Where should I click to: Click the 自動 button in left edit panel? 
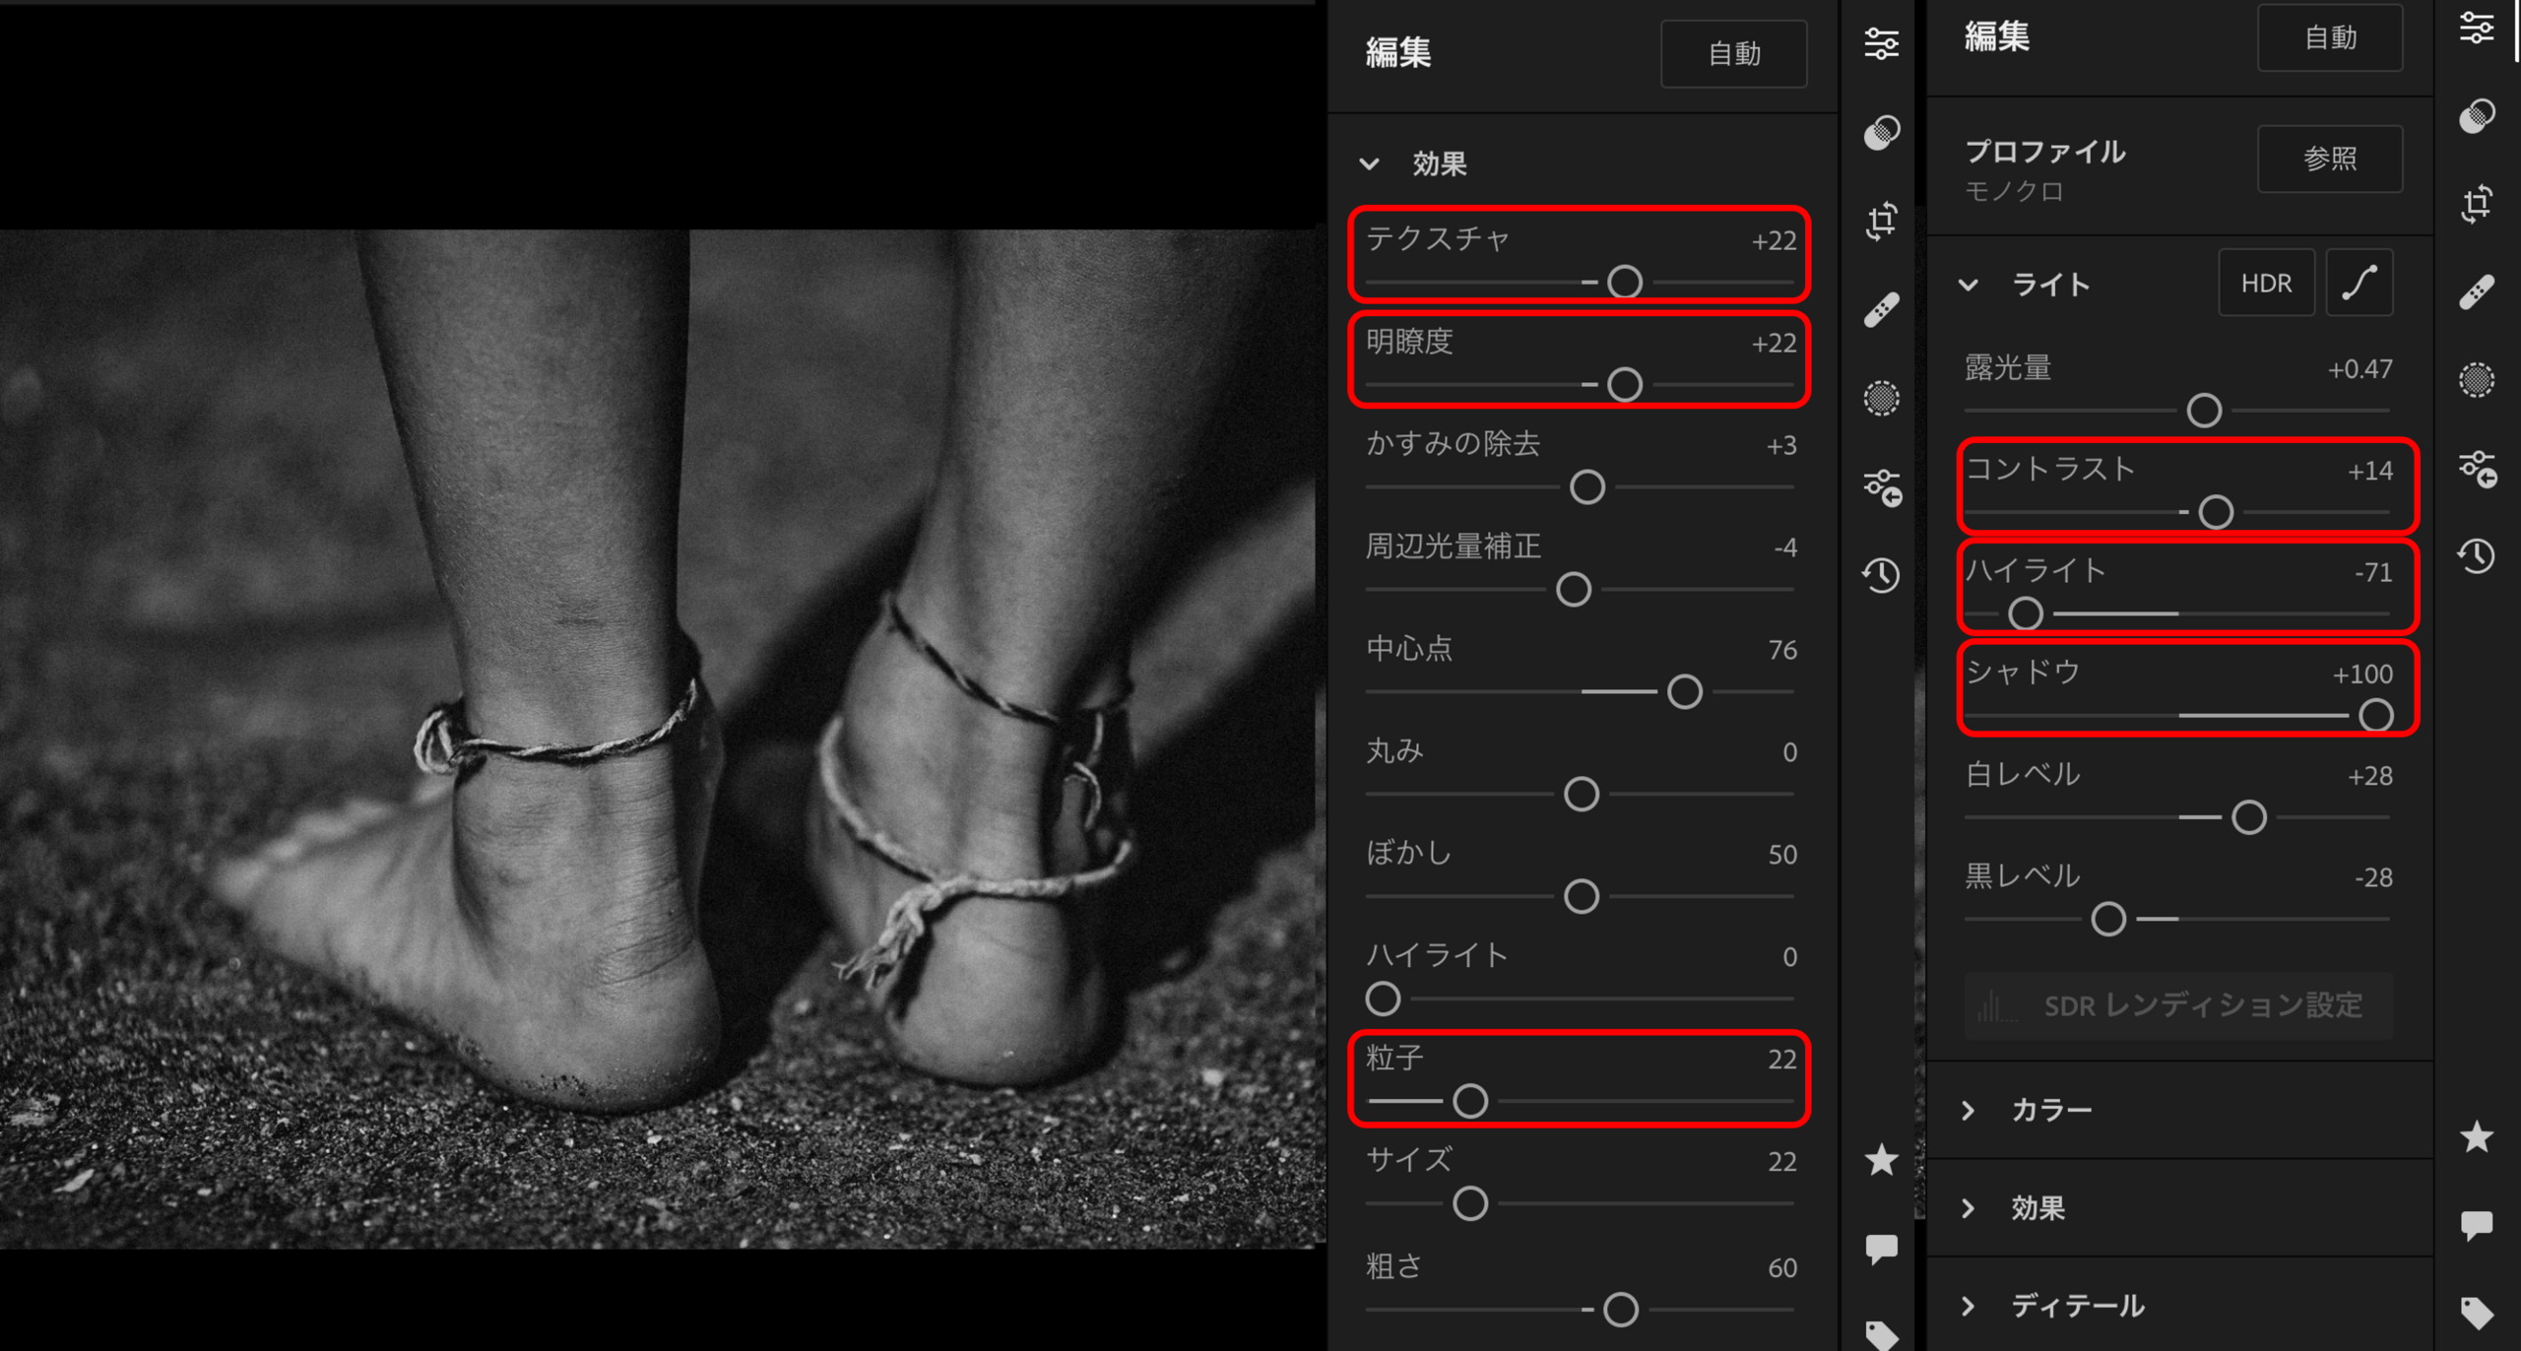pyautogui.click(x=1733, y=54)
